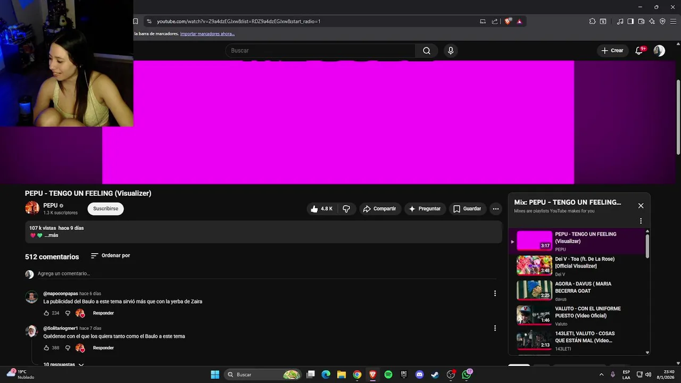Expand 10 respuestas replies
The image size is (681, 383).
point(64,365)
